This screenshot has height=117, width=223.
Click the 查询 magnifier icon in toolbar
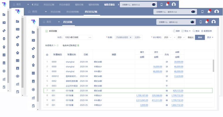(x=193, y=31)
